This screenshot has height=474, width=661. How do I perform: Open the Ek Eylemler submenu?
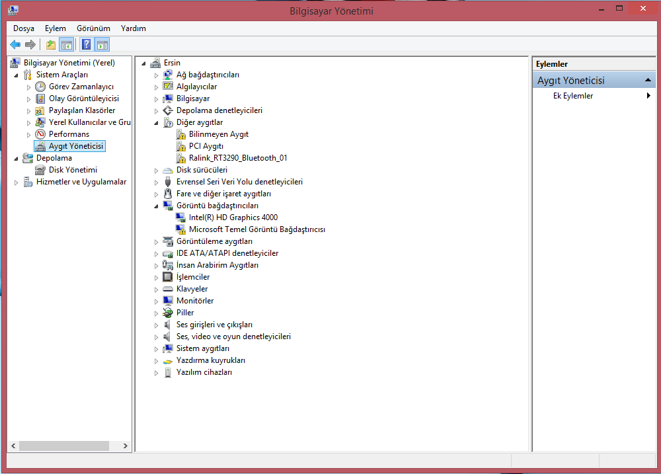click(x=594, y=96)
